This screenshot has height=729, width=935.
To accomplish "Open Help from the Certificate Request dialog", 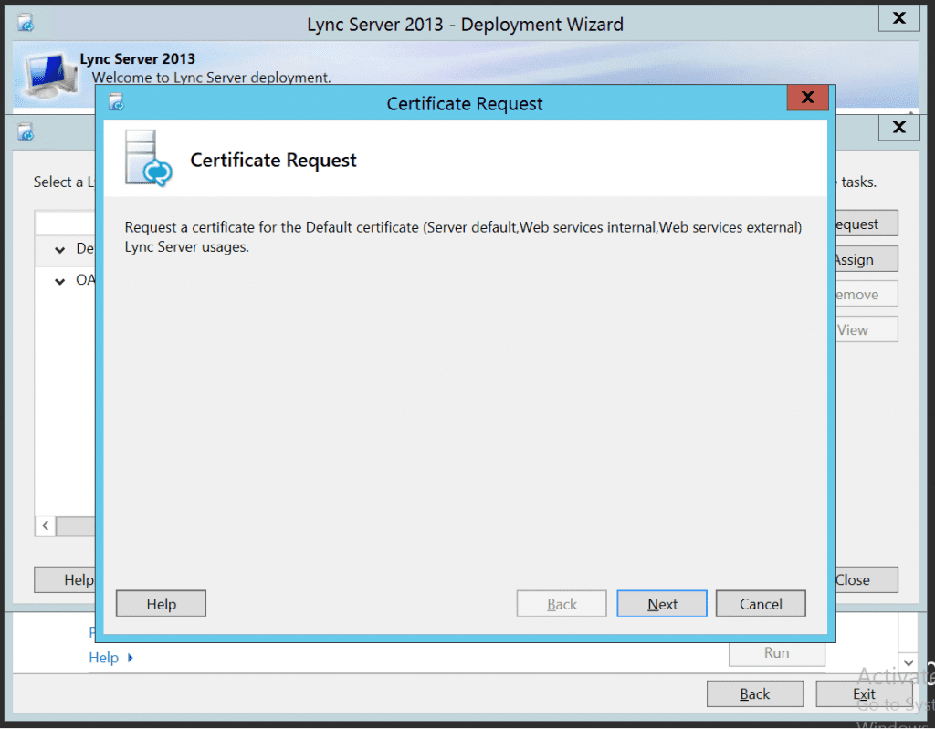I will [x=161, y=603].
